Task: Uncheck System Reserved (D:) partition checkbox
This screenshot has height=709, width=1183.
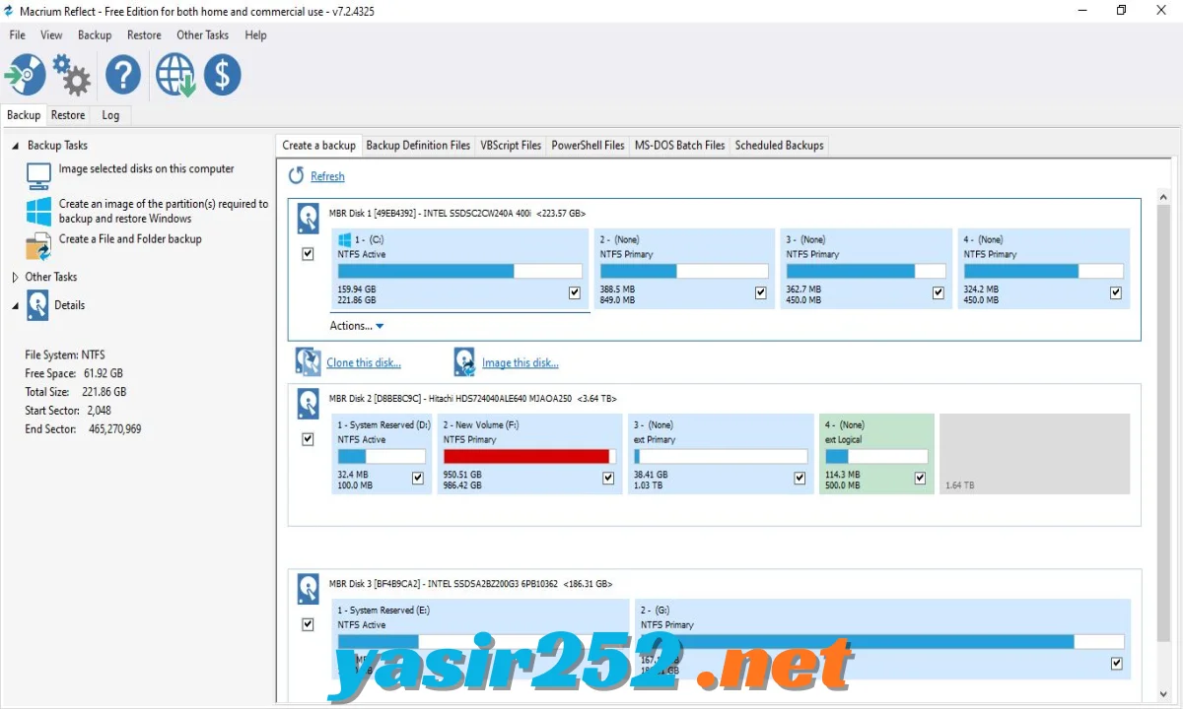Action: coord(418,478)
